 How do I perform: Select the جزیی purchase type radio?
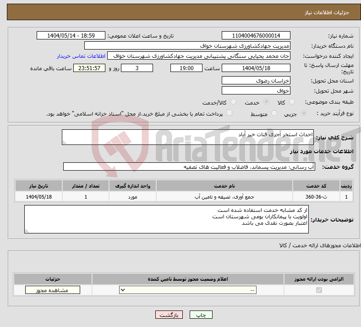304,113
